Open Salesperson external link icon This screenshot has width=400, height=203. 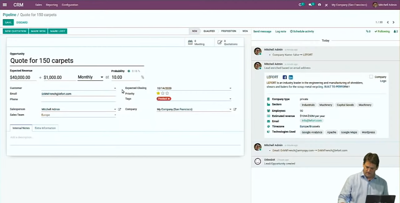tap(119, 109)
